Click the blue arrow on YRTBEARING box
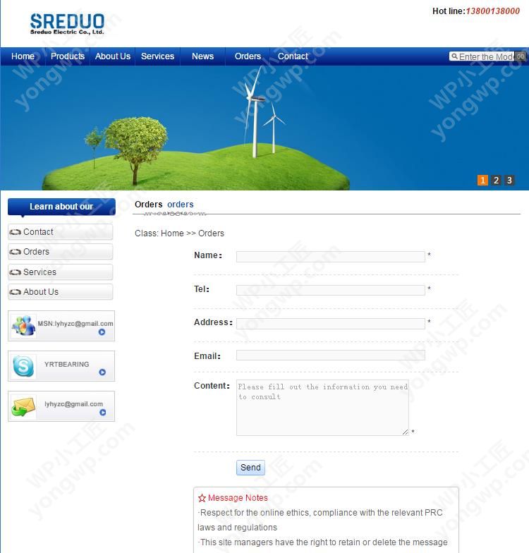Screen dimensions: 529x553 [102, 372]
